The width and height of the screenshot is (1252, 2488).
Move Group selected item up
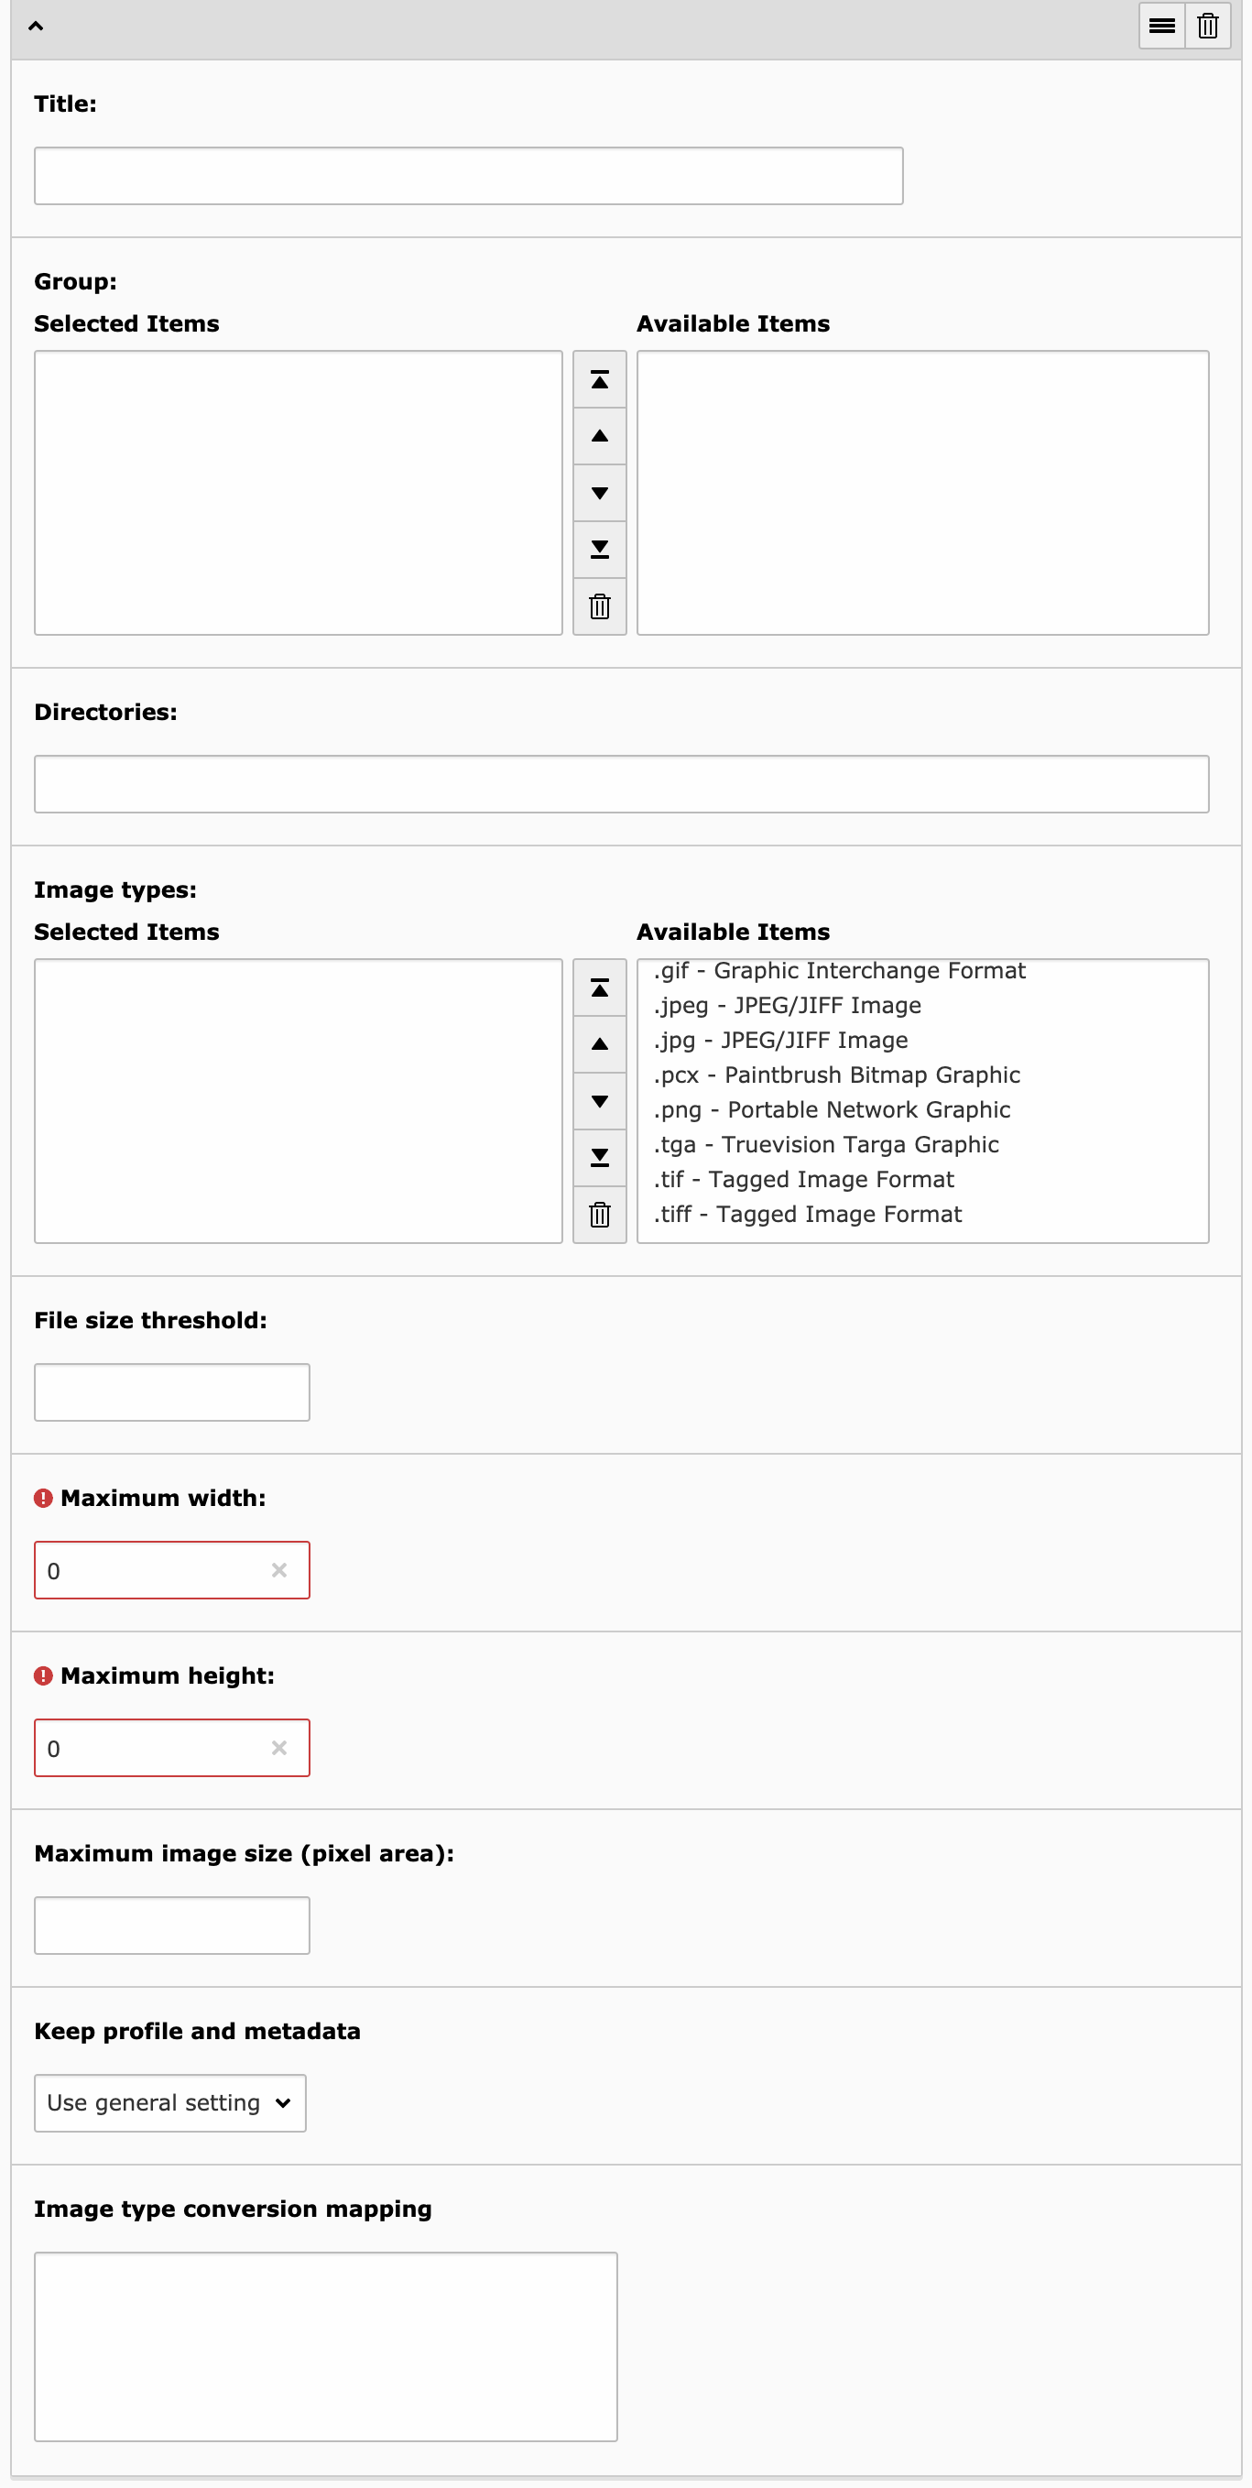click(600, 437)
